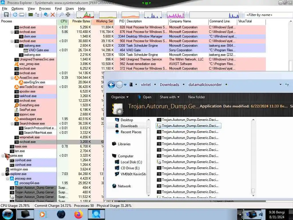Collapse the procexp.exe tree node
This screenshot has height=220, width=293.
tap(8, 179)
